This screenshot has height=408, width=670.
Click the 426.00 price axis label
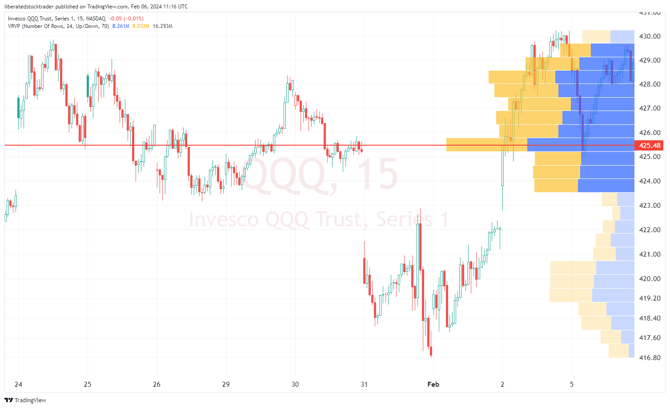click(x=650, y=132)
